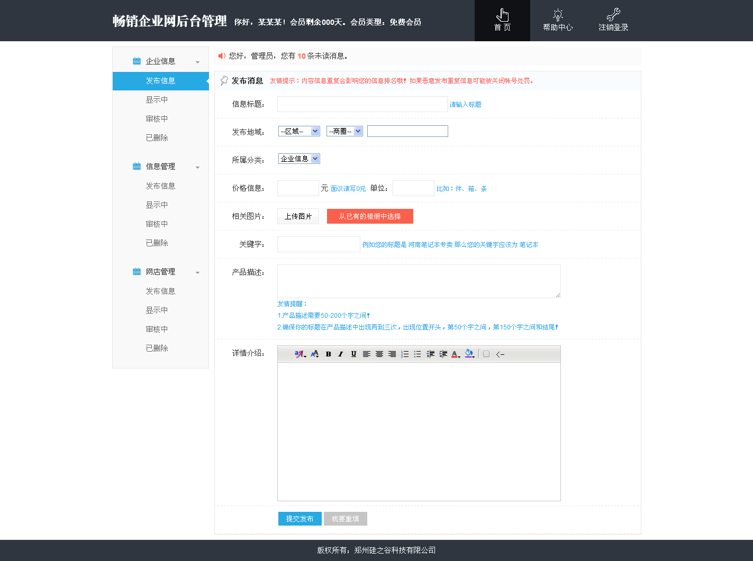
Task: Click 从已有的相册中选择 button
Action: click(370, 216)
